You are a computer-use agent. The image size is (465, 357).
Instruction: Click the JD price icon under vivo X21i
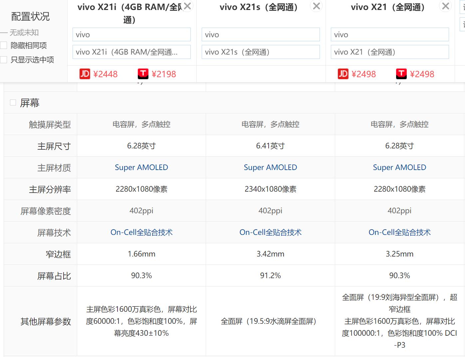click(x=85, y=74)
